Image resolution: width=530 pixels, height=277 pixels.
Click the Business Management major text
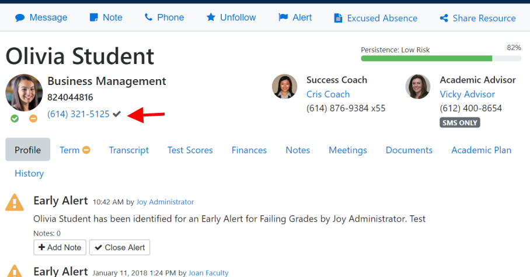(107, 81)
